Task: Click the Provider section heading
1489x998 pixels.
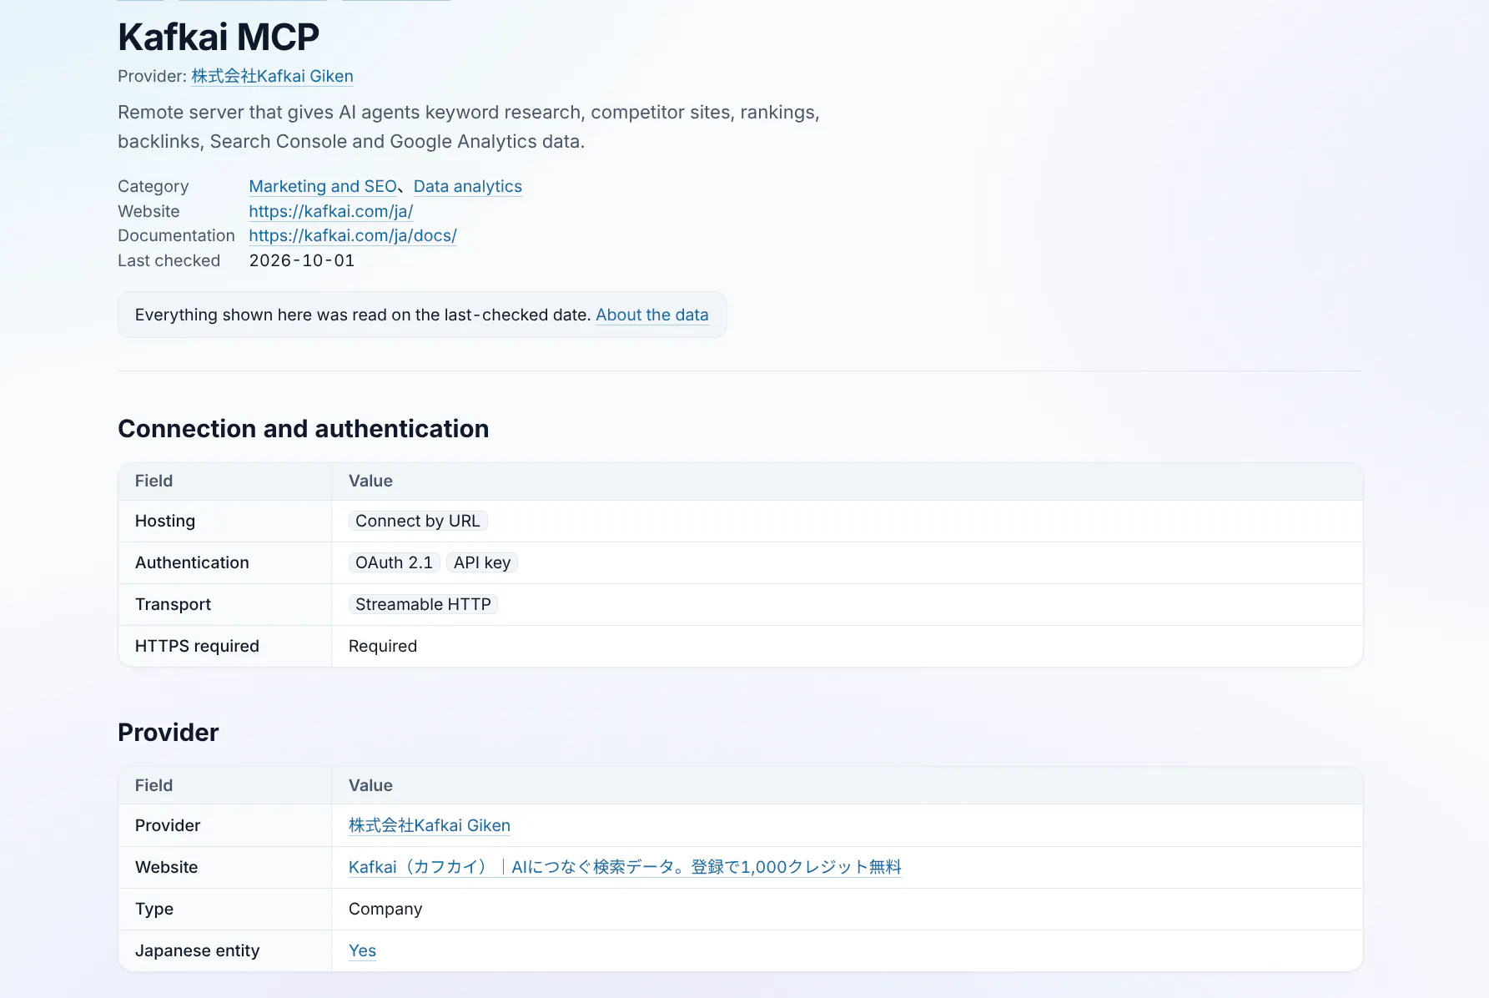Action: coord(169,732)
